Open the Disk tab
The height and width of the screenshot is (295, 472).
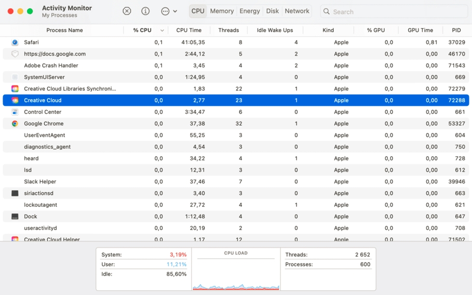(273, 11)
